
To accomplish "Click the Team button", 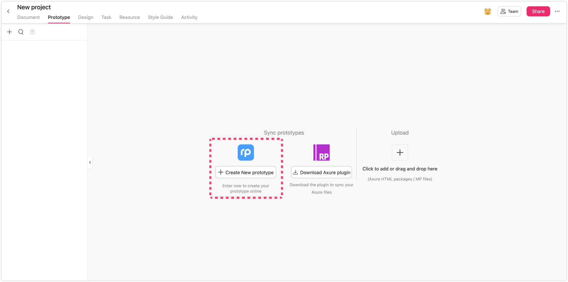I will (509, 12).
